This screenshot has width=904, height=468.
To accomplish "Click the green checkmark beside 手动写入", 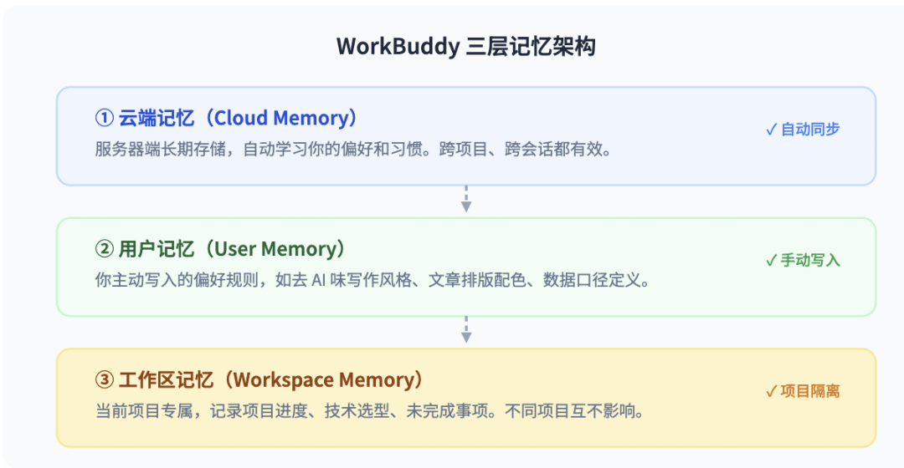I will click(x=771, y=260).
